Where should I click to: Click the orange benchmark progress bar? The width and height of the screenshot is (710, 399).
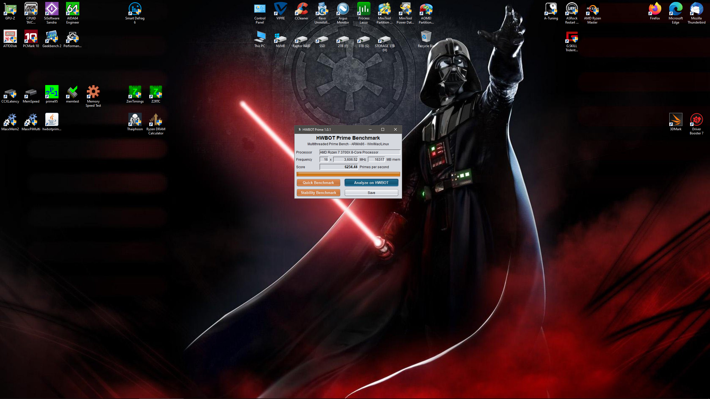(348, 174)
